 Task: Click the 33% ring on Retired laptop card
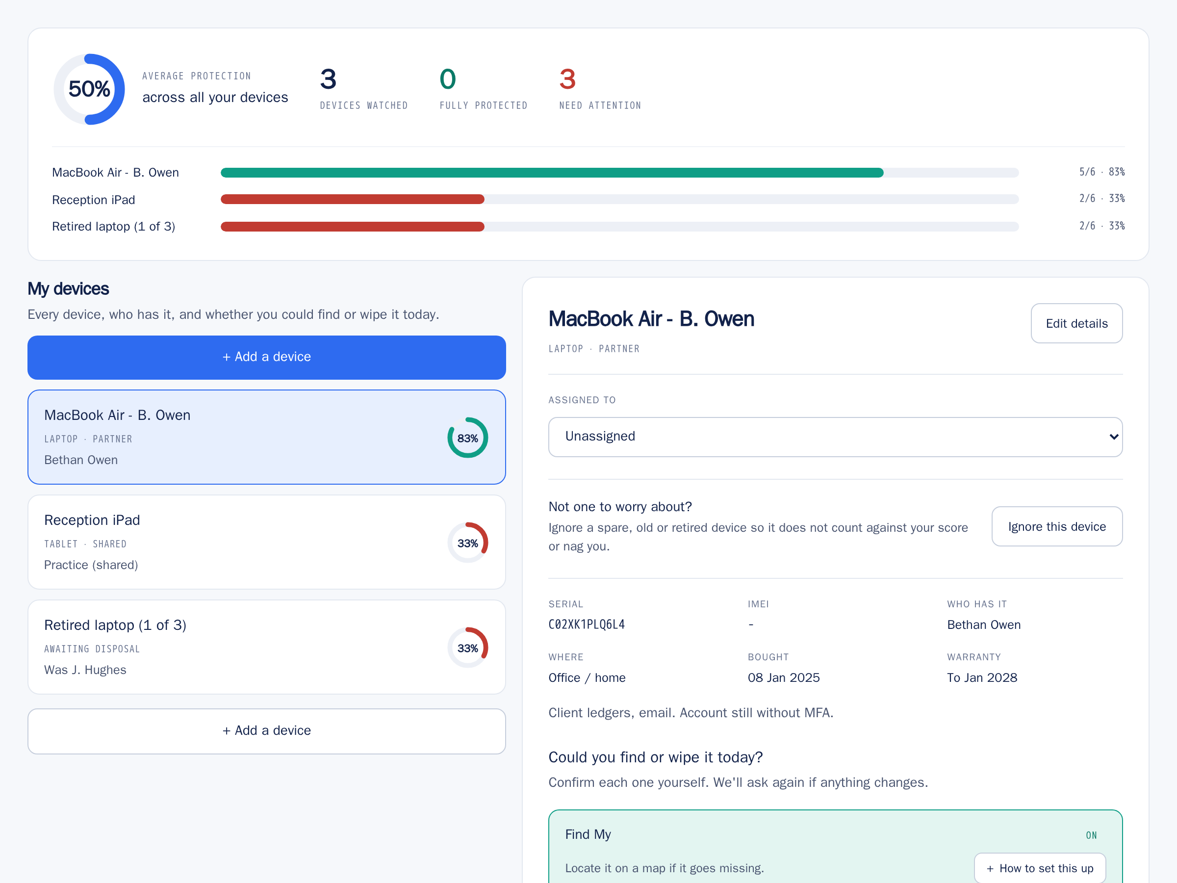point(468,647)
